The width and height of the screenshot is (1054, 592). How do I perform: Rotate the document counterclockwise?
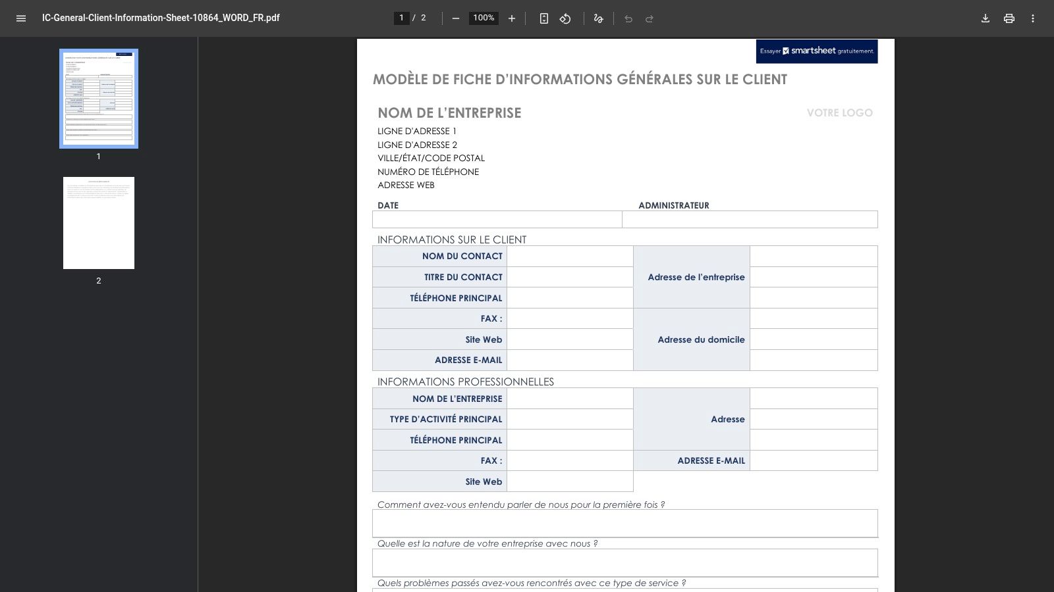(565, 18)
